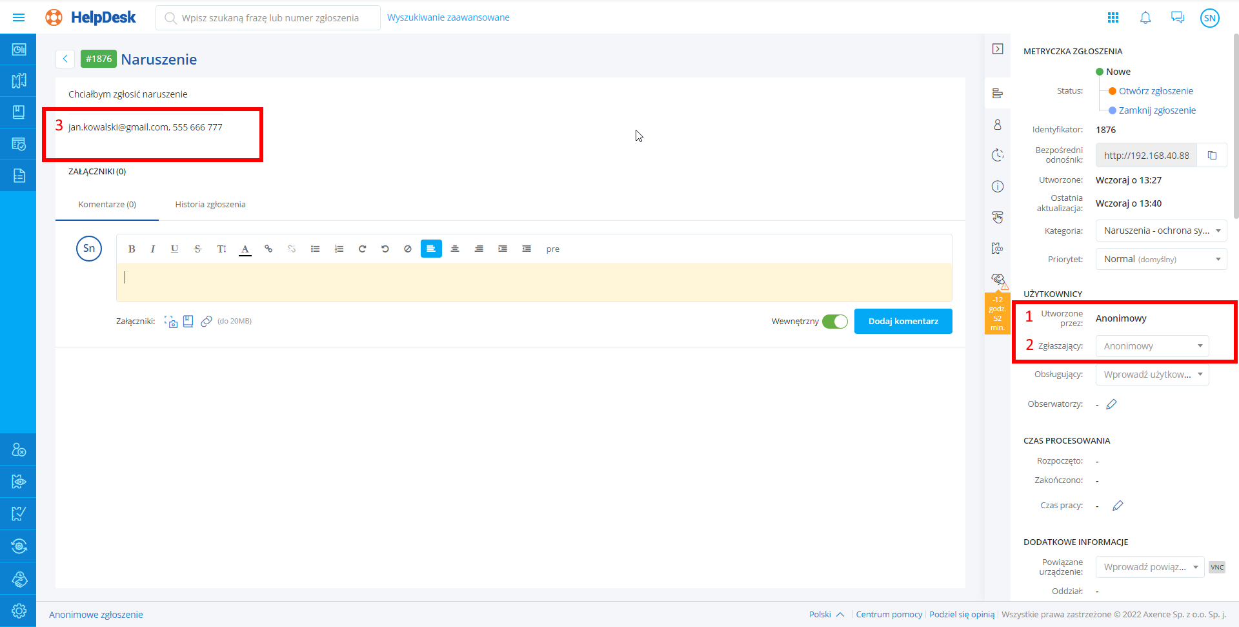Screen dimensions: 1239x627
Task: Click the Dodaj komentarz button
Action: (x=903, y=321)
